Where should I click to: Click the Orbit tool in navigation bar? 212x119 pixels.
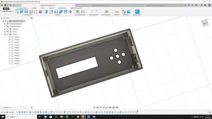(94, 108)
